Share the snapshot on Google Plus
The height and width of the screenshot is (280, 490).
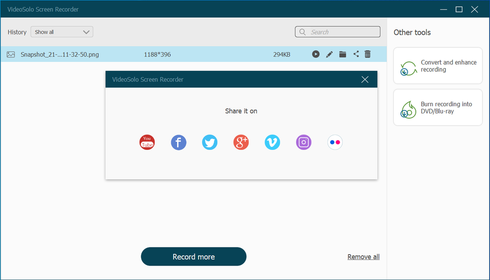click(x=241, y=142)
